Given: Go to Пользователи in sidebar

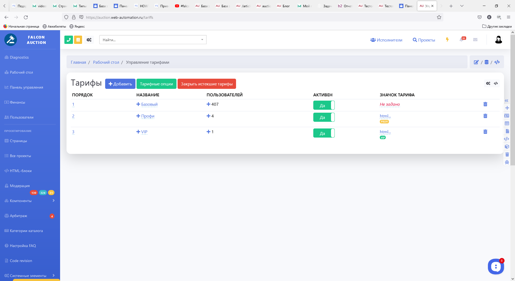Looking at the screenshot, I should (21, 117).
